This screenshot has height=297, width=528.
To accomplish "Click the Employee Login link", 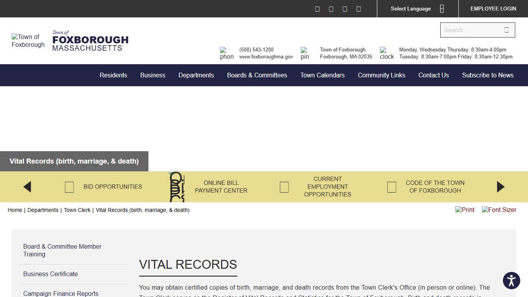I will pyautogui.click(x=493, y=9).
